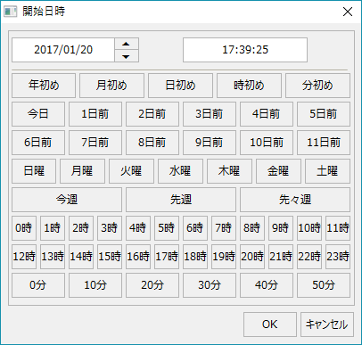Select 18時
The height and width of the screenshot is (345, 362).
click(195, 257)
